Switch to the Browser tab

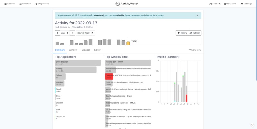(x=86, y=50)
